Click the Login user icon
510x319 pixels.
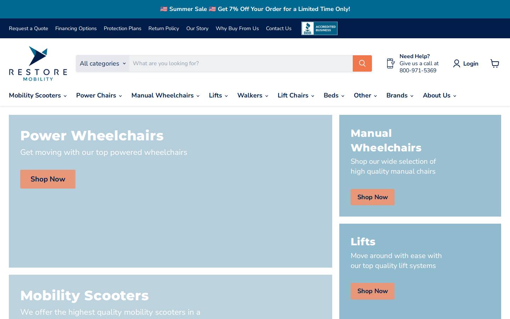457,63
